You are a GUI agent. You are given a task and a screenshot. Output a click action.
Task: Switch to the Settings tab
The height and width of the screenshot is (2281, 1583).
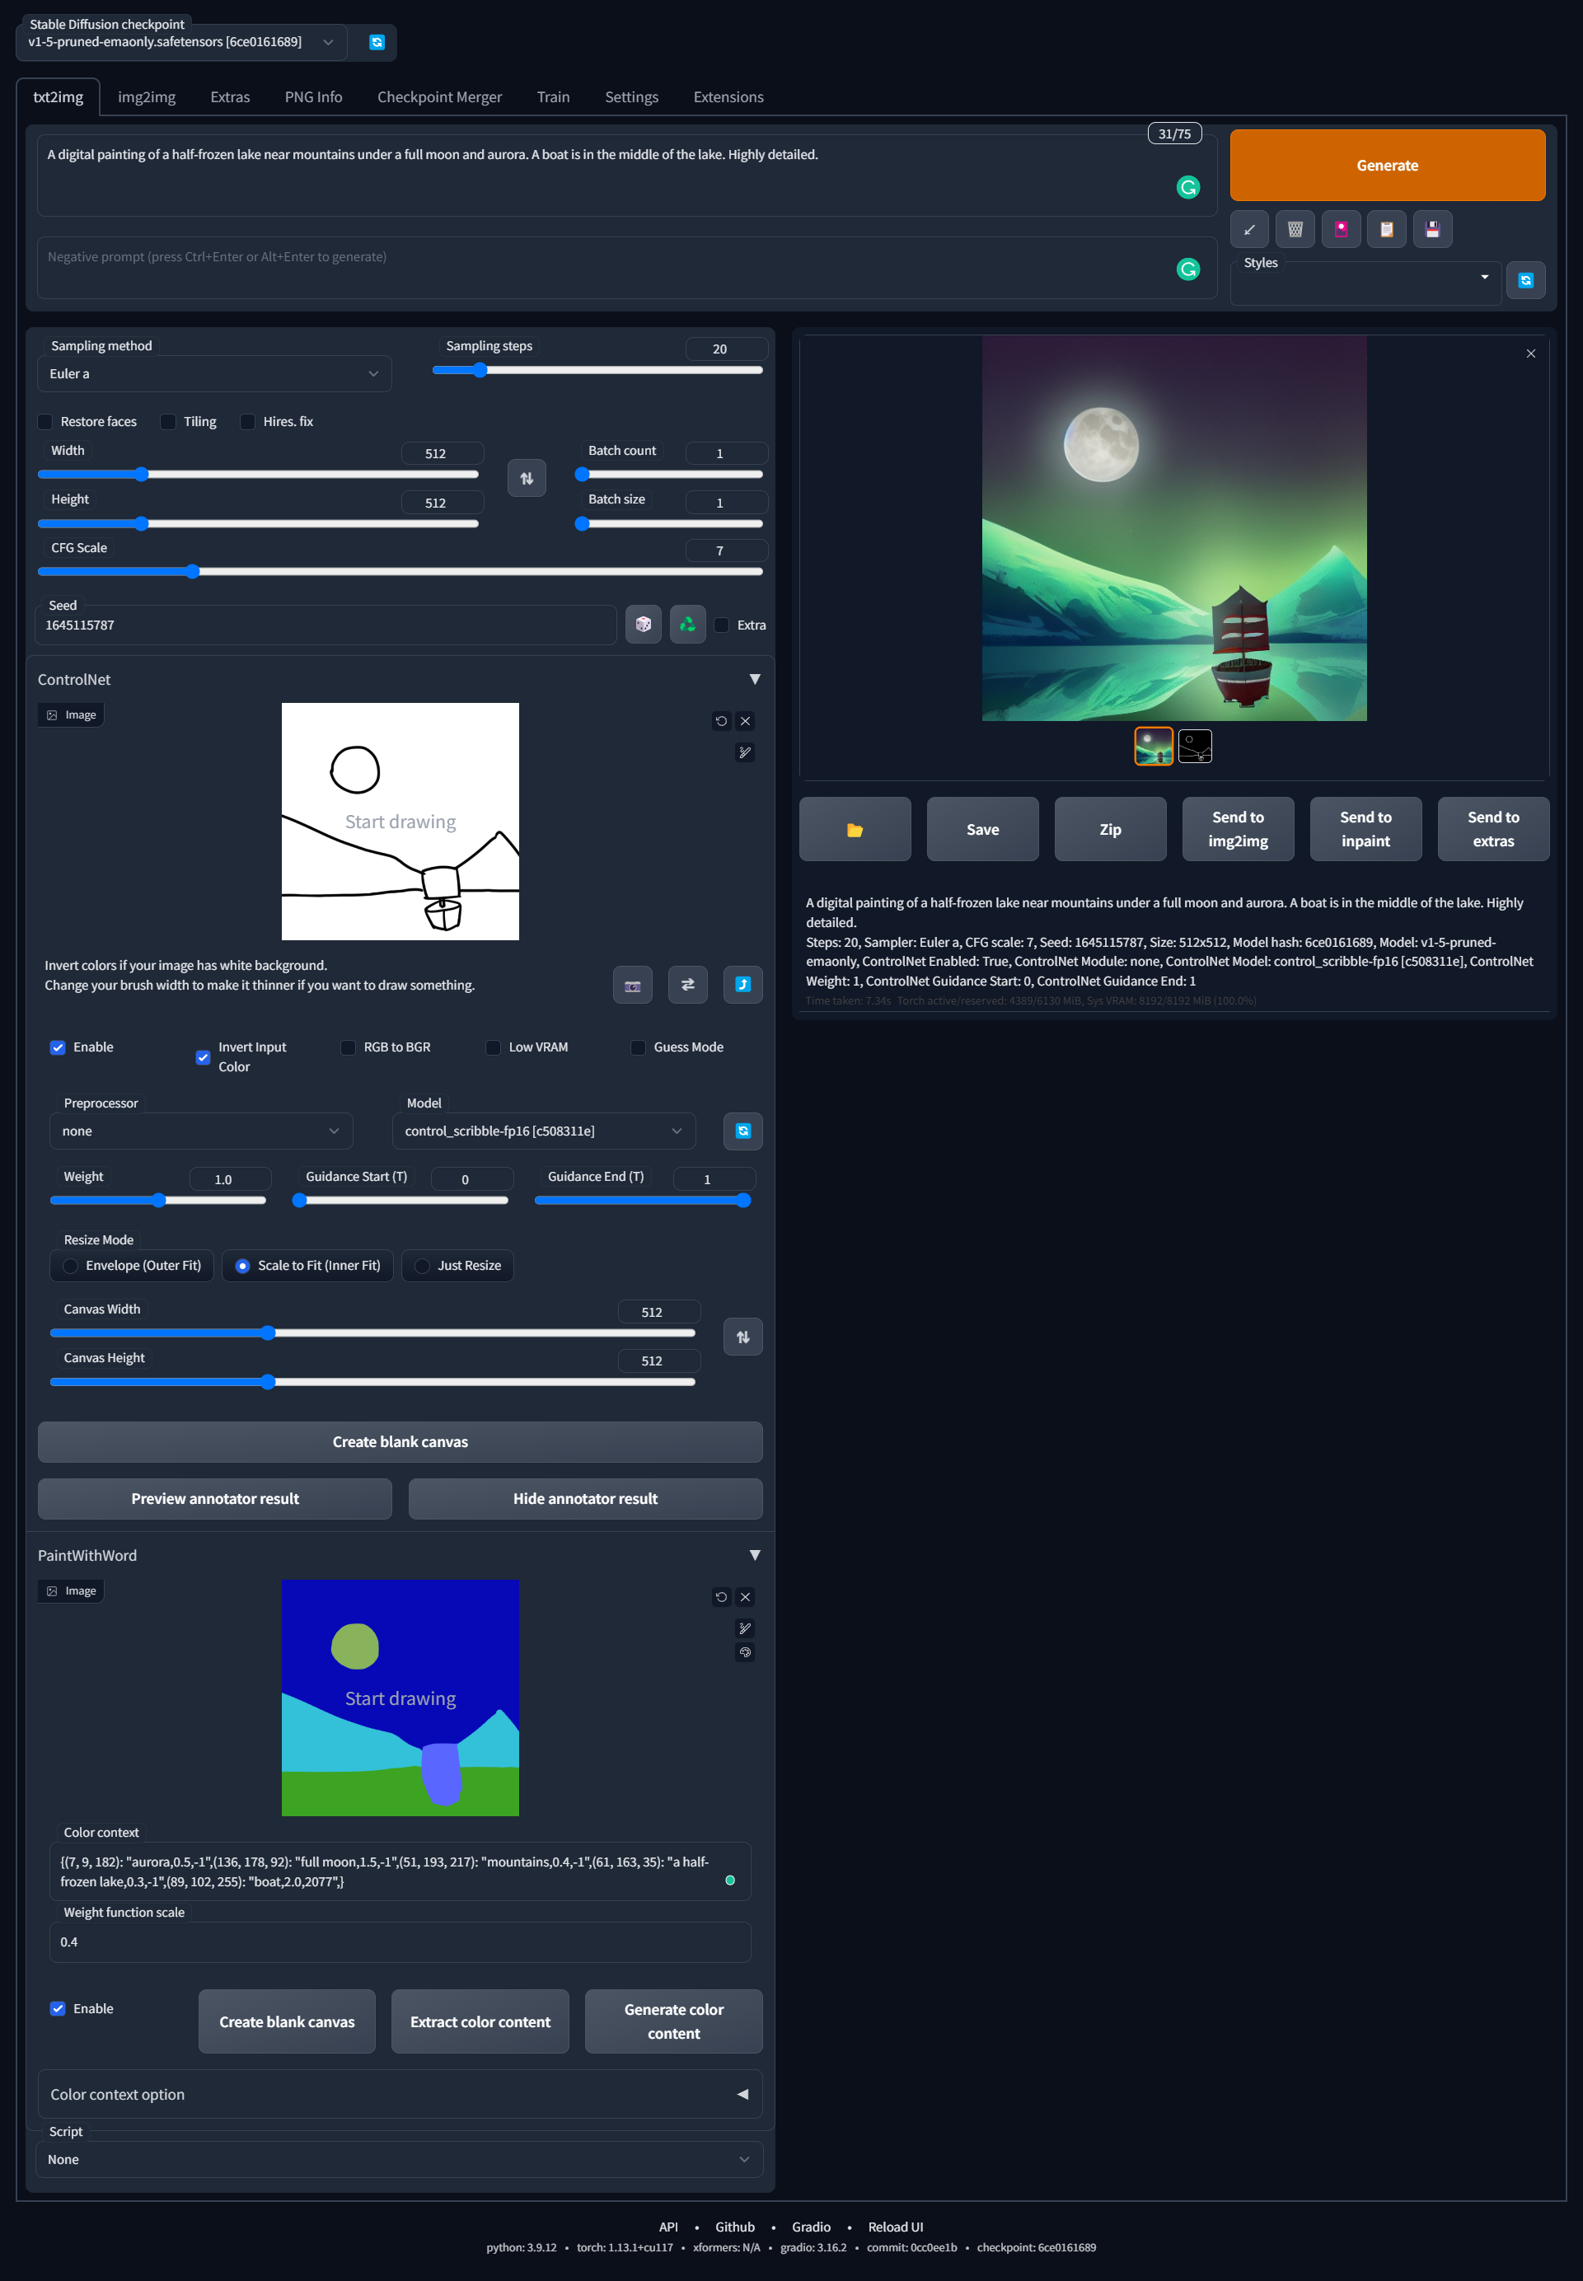tap(632, 97)
